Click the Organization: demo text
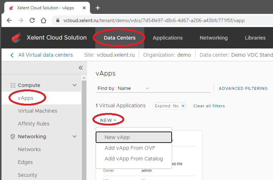This screenshot has height=180, width=273. [x=167, y=55]
